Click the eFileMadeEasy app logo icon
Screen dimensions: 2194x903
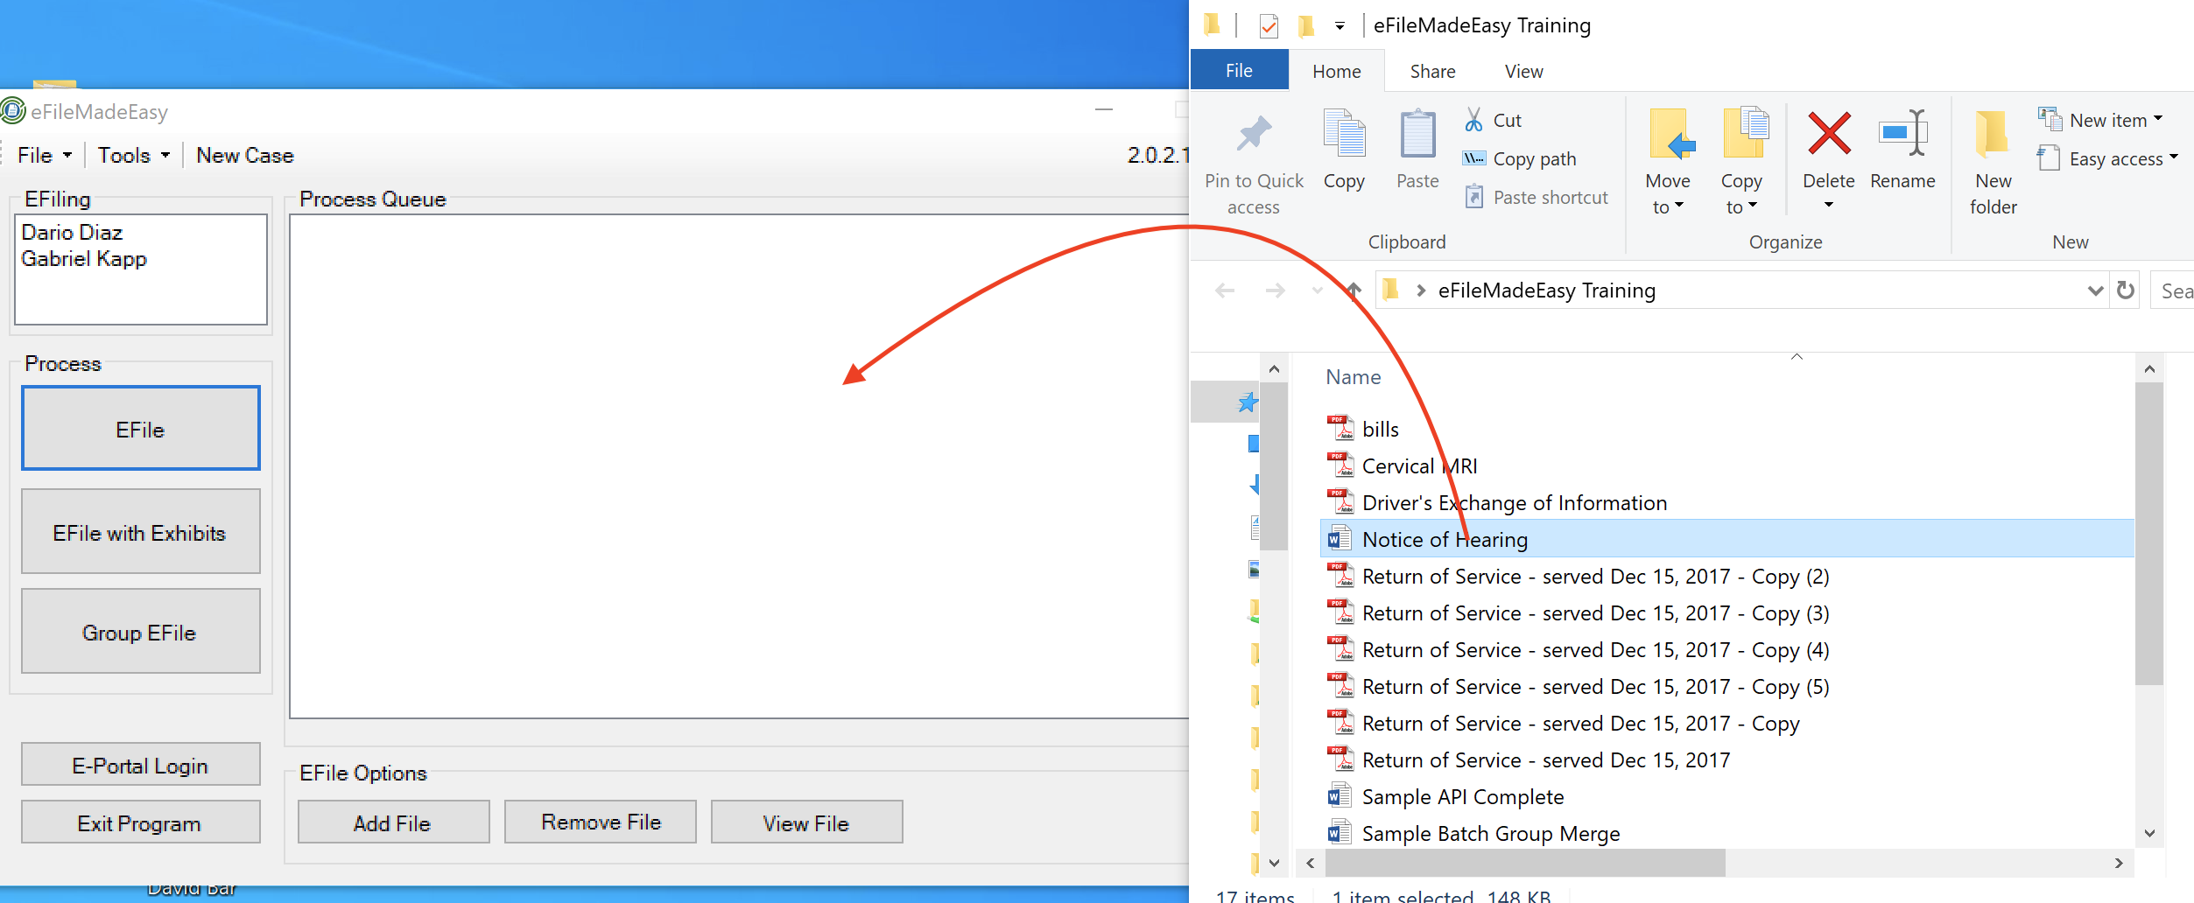(x=13, y=111)
